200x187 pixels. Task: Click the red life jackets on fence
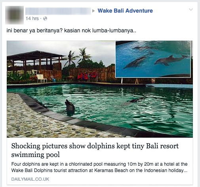click(x=88, y=76)
